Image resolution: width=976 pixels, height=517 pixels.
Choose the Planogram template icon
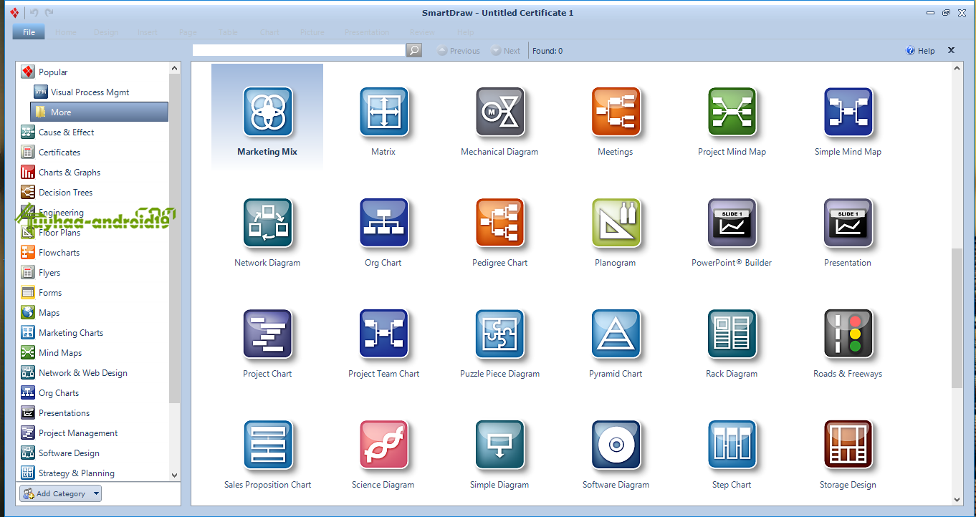(x=616, y=223)
